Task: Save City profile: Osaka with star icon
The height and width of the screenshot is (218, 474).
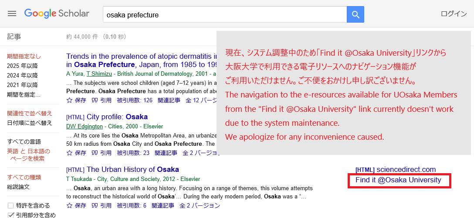Action: click(x=70, y=153)
